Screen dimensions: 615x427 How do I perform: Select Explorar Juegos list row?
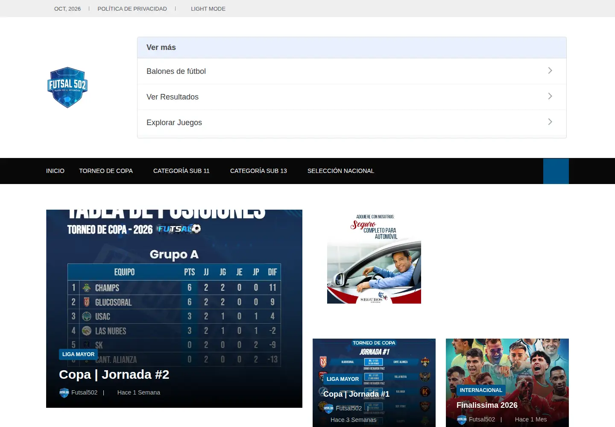pyautogui.click(x=352, y=123)
